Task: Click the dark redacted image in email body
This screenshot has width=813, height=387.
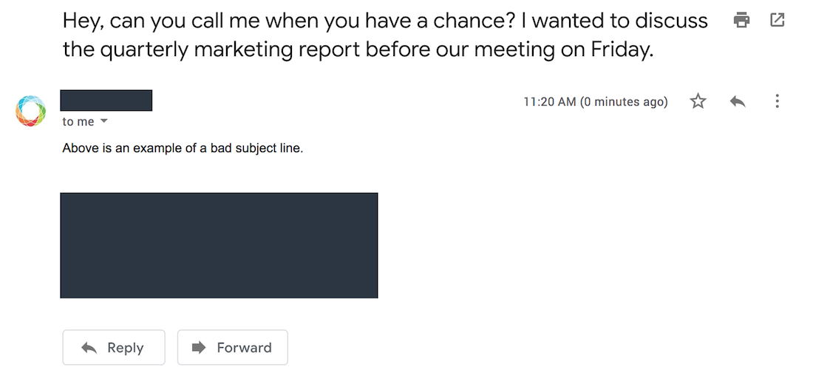Action: click(x=219, y=245)
